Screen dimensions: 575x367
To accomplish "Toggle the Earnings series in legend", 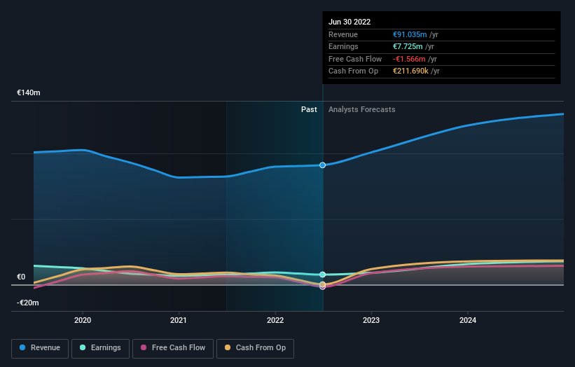I will [100, 348].
